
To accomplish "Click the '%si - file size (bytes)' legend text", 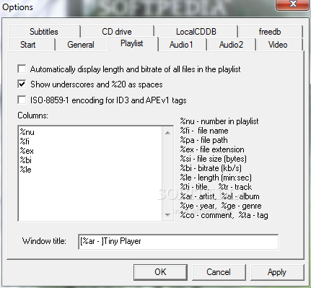I will click(x=214, y=159).
